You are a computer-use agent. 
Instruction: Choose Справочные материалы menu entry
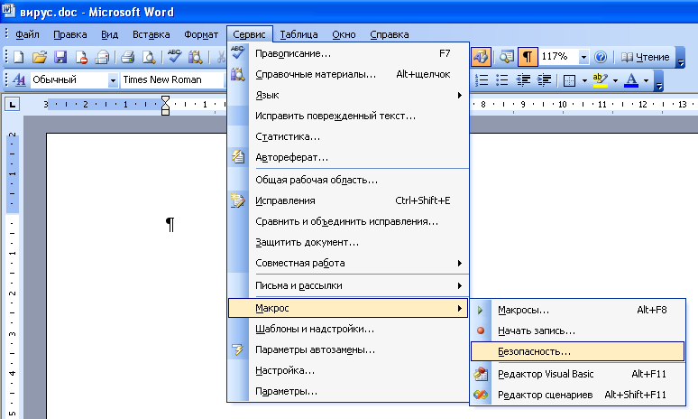click(x=348, y=74)
